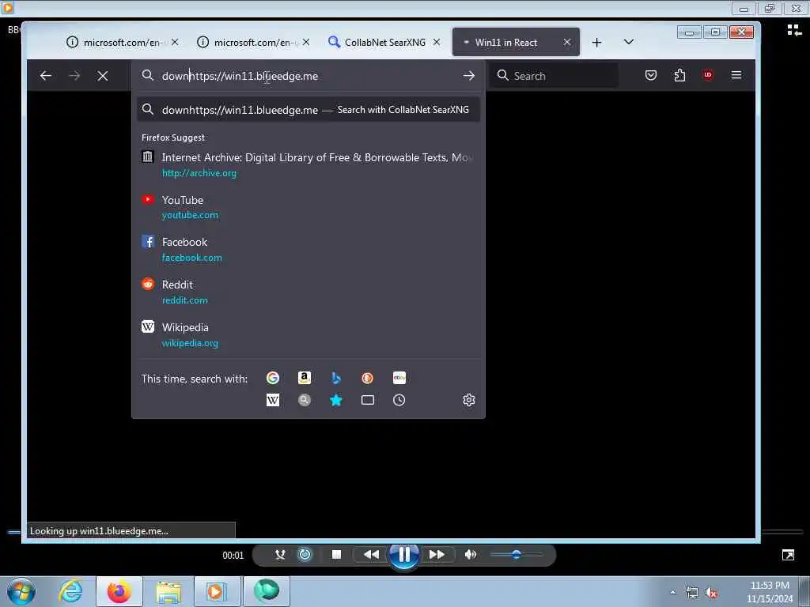Switch to Windows Media Player taskbar button
Viewport: 810px width, 607px height.
pyautogui.click(x=215, y=591)
